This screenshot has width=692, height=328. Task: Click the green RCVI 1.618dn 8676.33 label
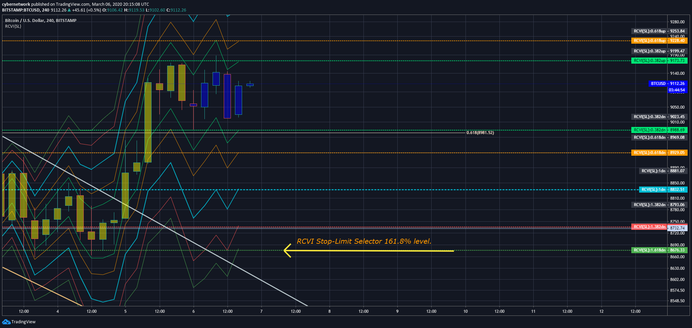tap(659, 250)
